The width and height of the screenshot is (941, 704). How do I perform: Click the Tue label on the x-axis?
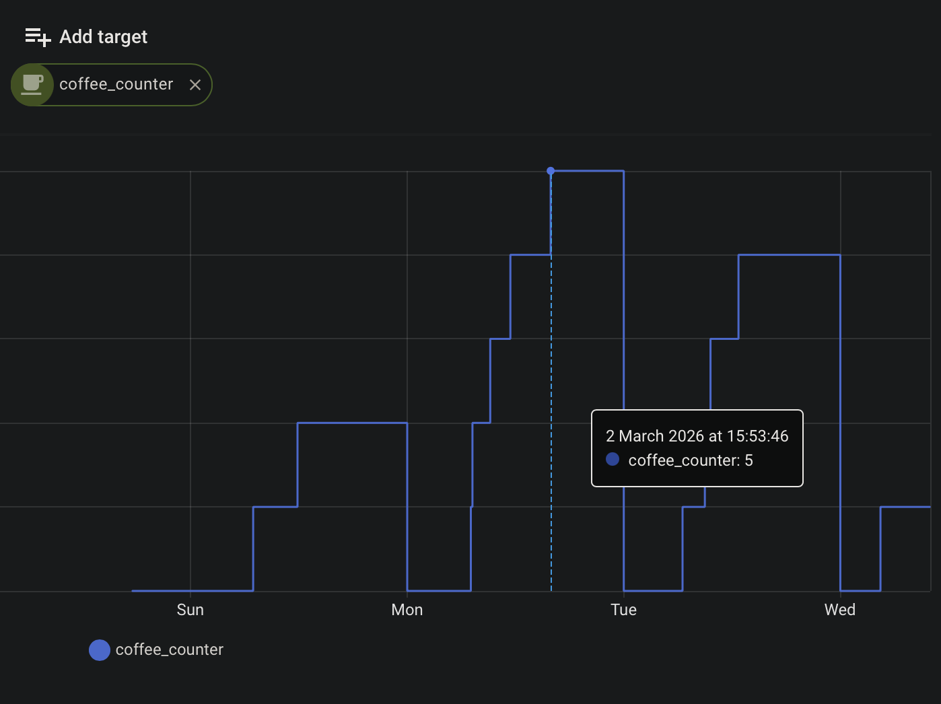tap(623, 610)
